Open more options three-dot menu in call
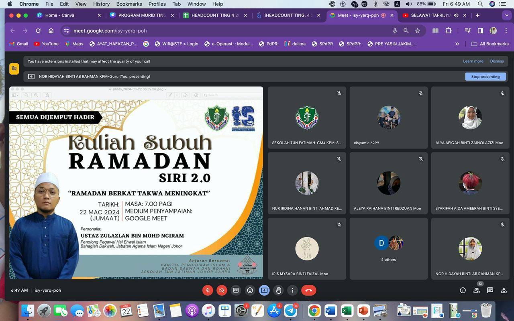Image resolution: width=514 pixels, height=321 pixels. (x=292, y=290)
